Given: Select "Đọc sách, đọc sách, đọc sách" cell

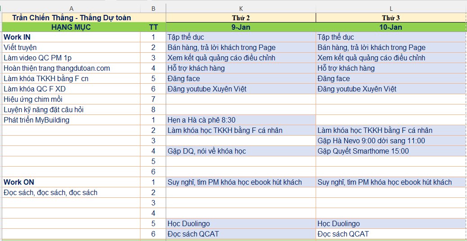Looking at the screenshot, I should click(50, 193).
